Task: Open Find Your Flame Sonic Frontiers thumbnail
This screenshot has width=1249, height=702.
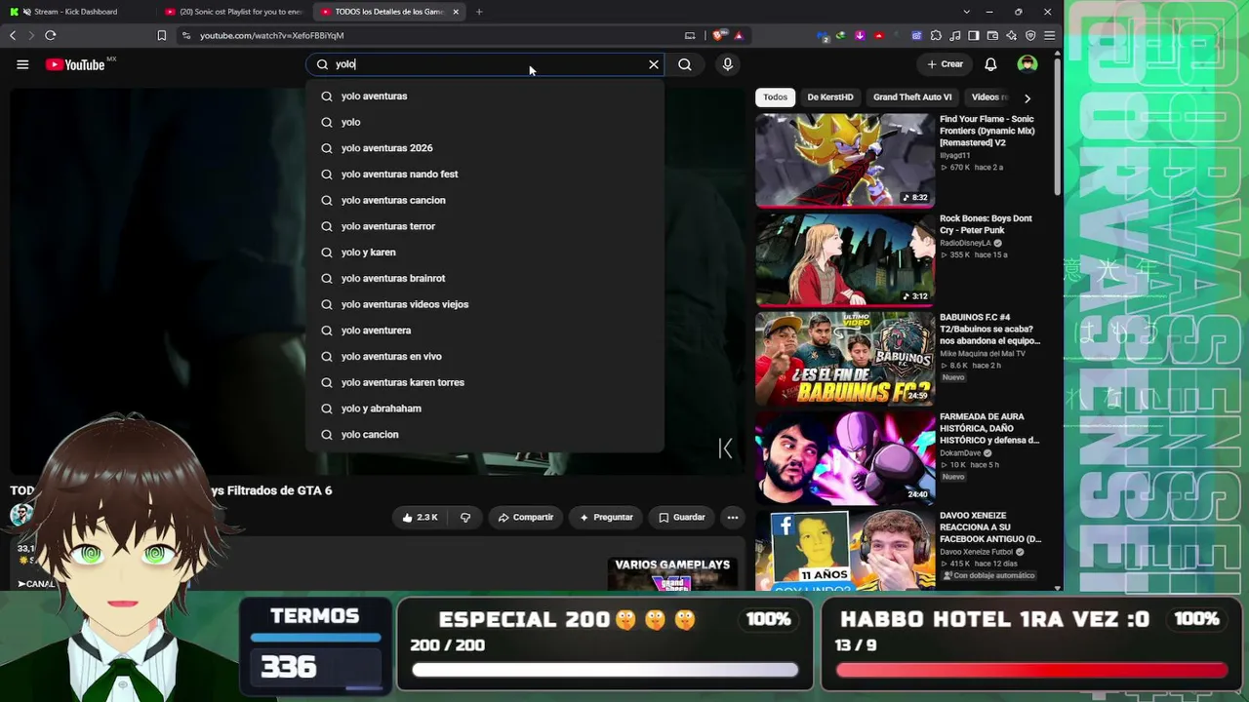Action: (x=844, y=160)
